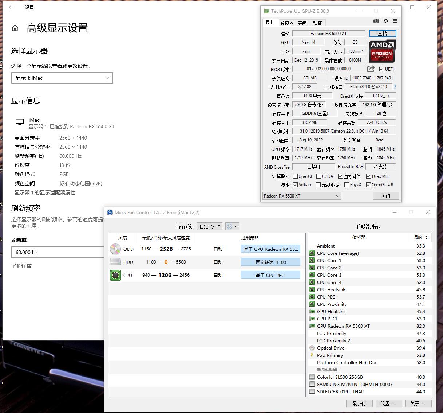
Task: Click the BIOS export share icon
Action: [371, 69]
